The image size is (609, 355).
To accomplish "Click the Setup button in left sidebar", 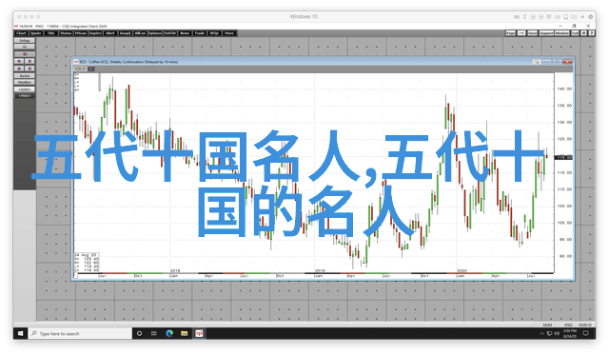I will point(25,40).
